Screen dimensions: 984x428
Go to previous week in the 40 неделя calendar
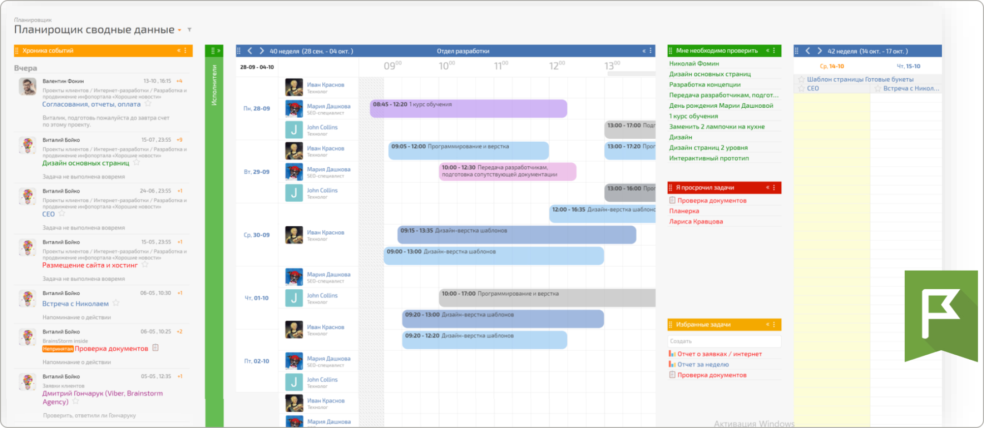tap(250, 51)
